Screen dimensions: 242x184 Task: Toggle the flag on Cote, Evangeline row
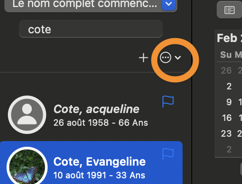[168, 154]
